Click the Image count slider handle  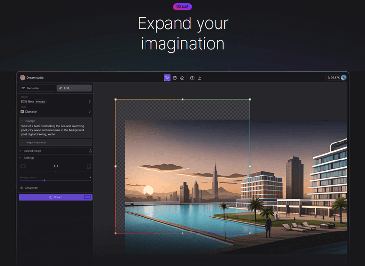coord(44,181)
